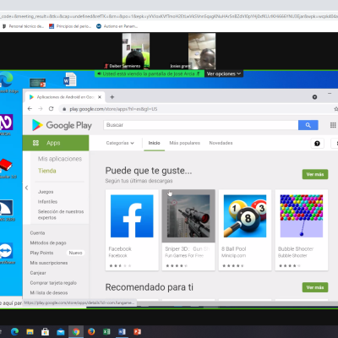Select Josias' video thumbnail
This screenshot has height=338, width=338.
coord(202,51)
